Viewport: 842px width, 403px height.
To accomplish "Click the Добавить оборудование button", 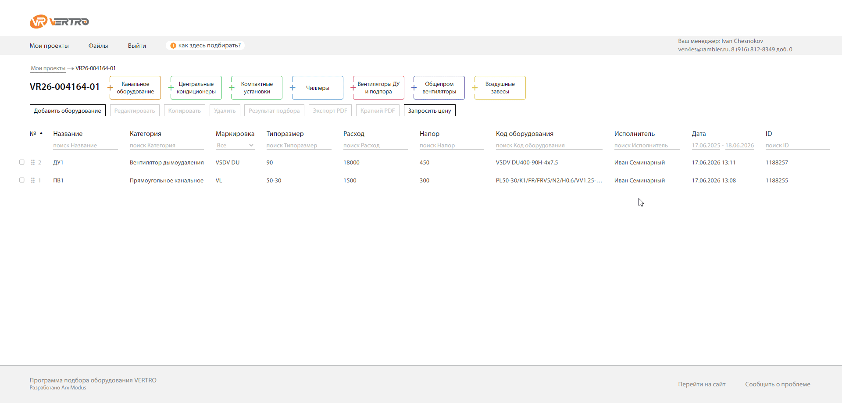I will click(x=68, y=111).
